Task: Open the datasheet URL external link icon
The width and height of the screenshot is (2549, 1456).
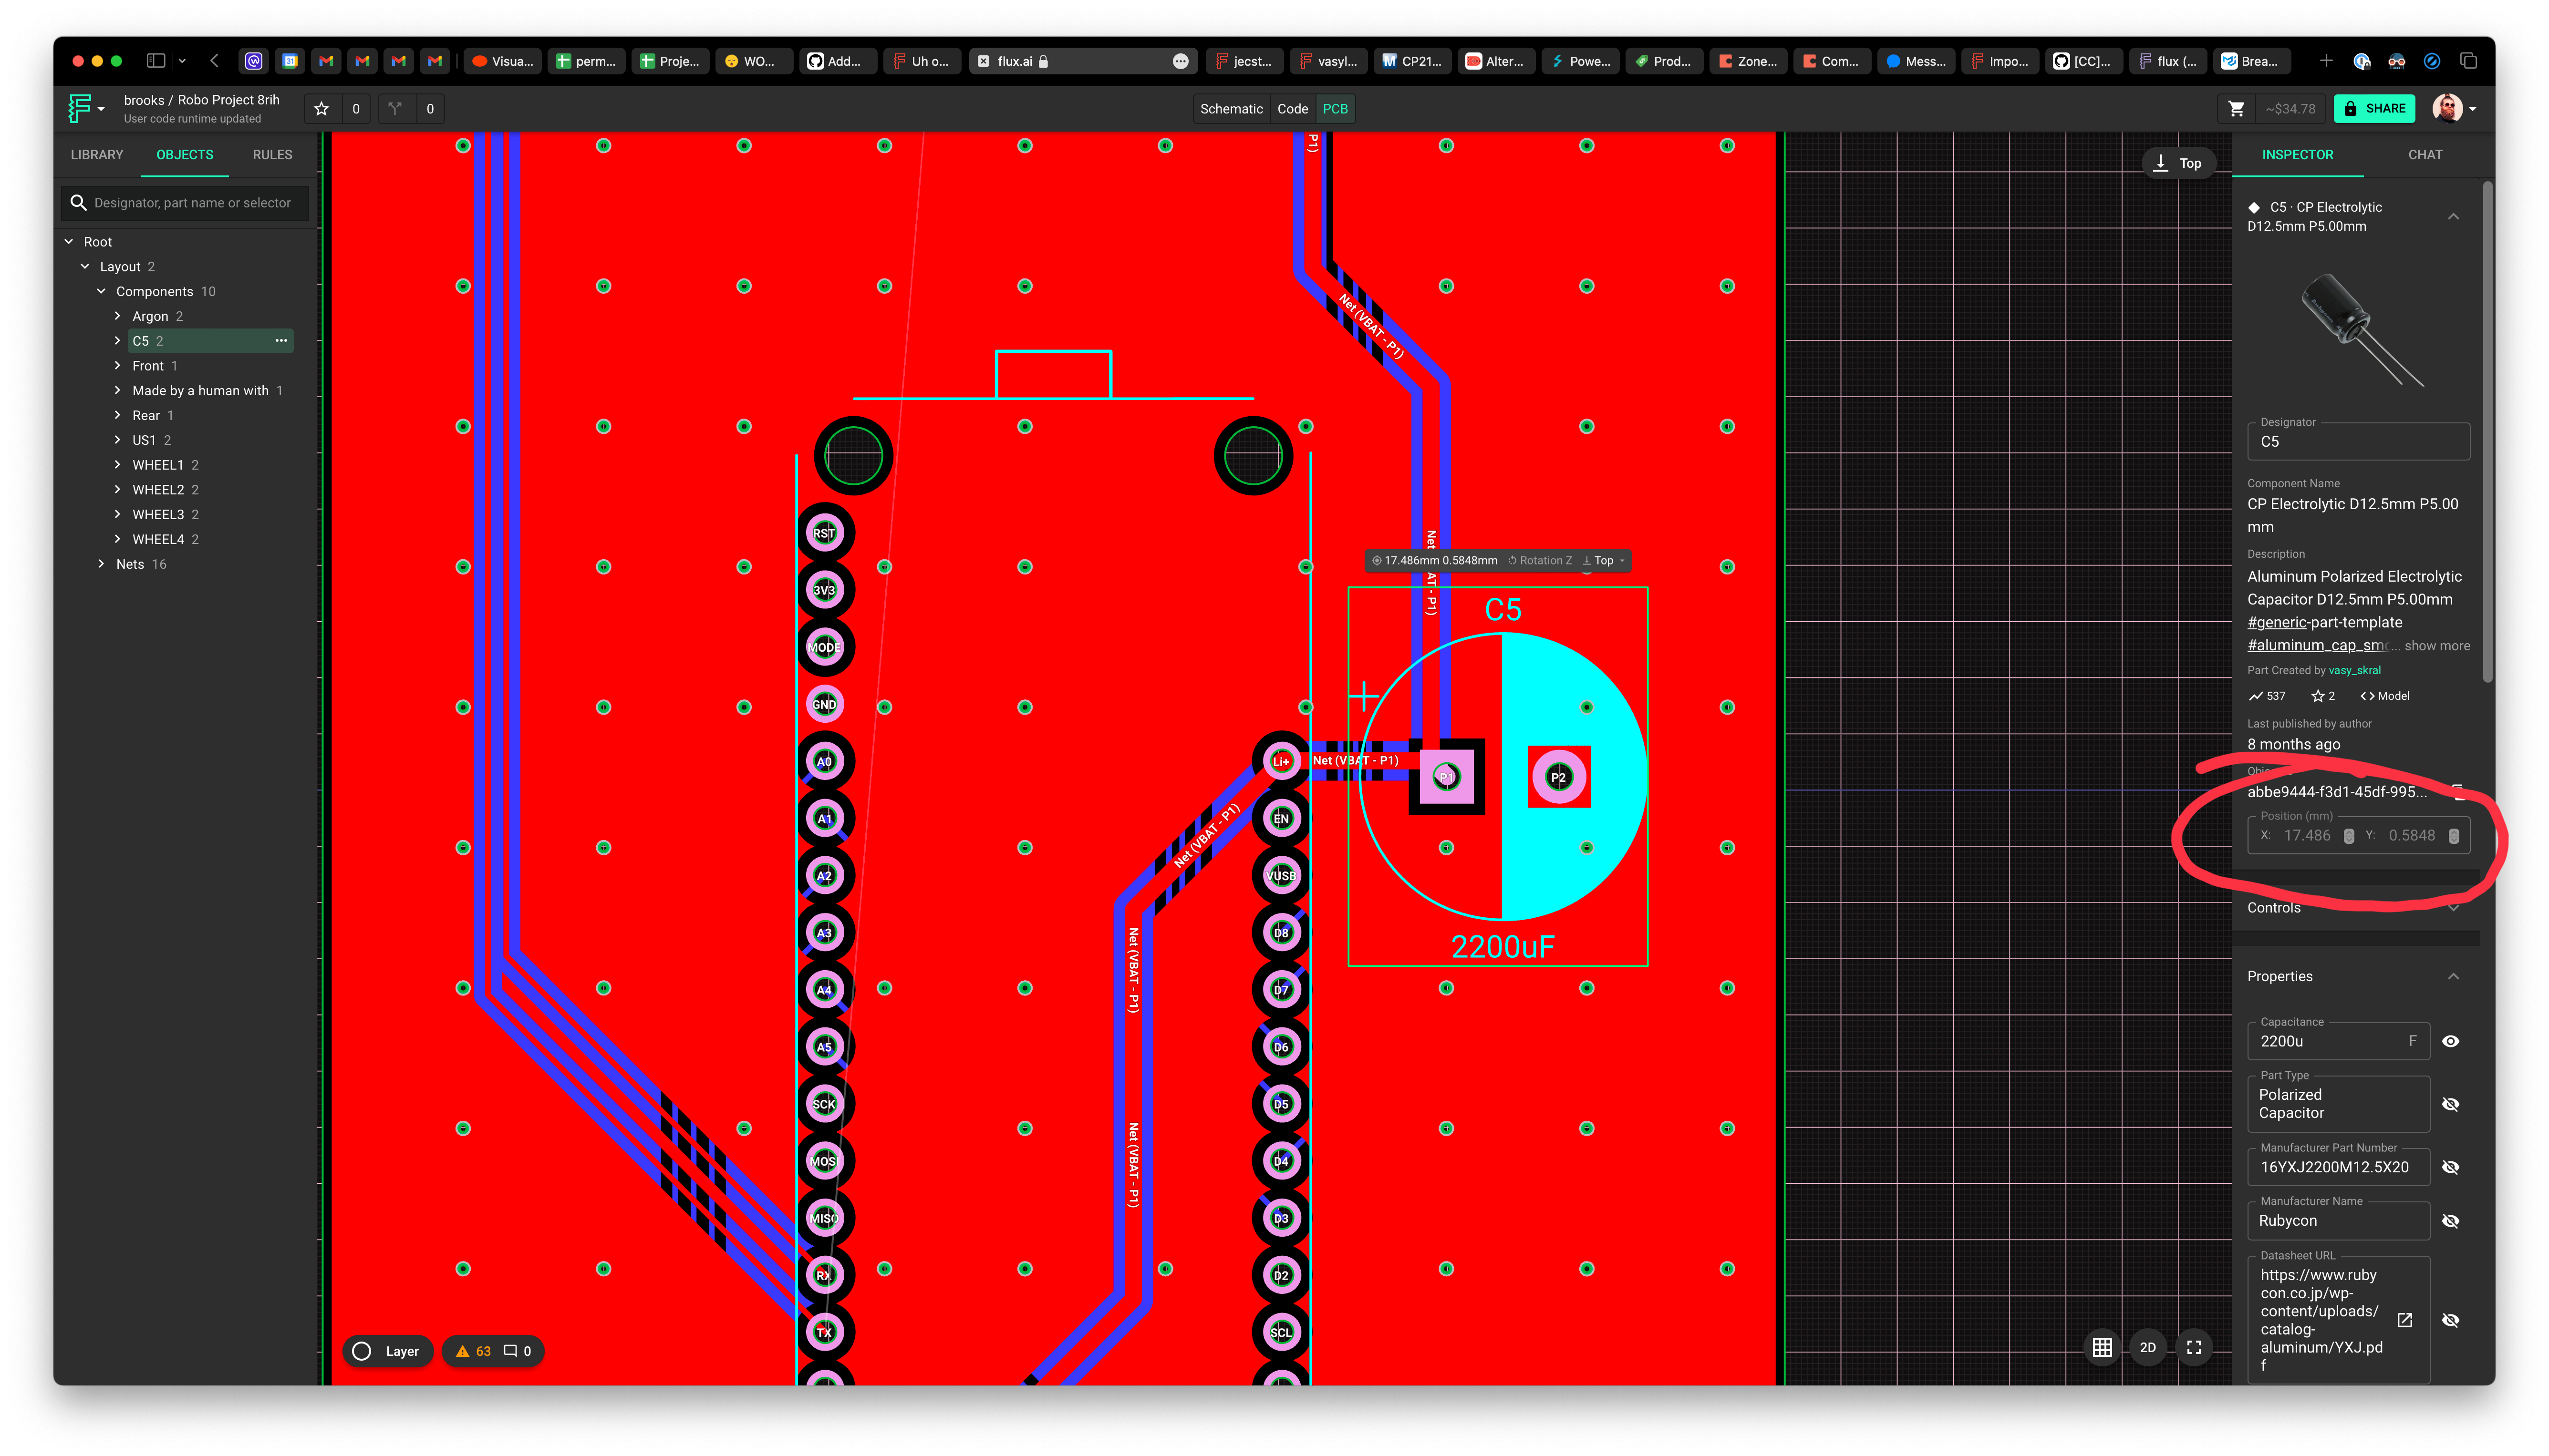Action: point(2405,1320)
